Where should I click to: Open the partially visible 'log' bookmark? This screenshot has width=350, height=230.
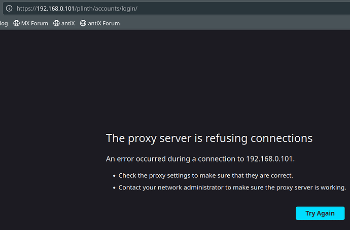pyautogui.click(x=4, y=23)
